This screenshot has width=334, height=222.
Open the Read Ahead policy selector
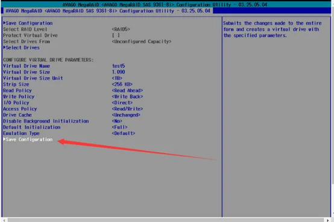[127, 91]
